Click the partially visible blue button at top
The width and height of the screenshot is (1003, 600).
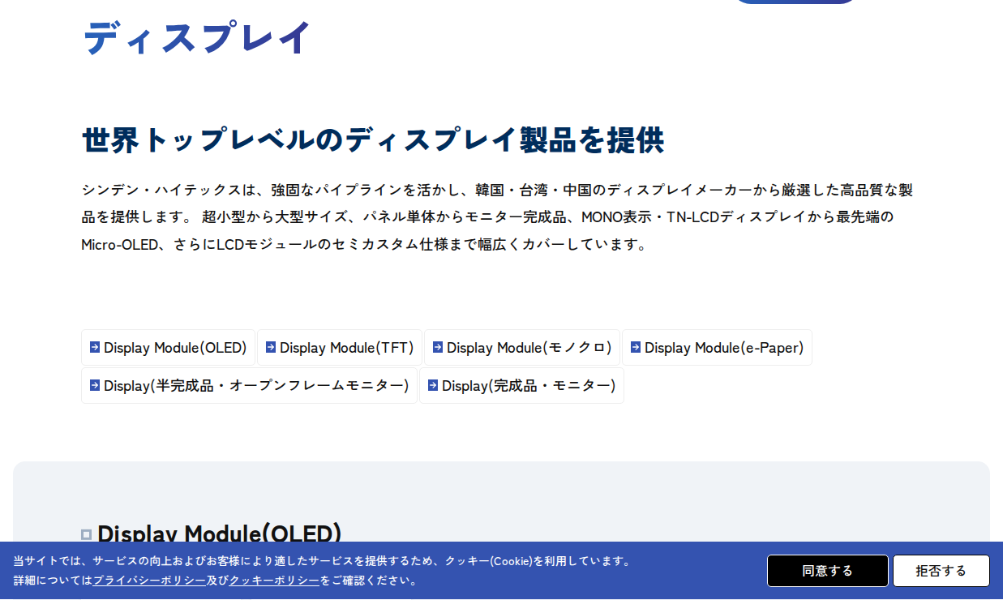click(795, 2)
